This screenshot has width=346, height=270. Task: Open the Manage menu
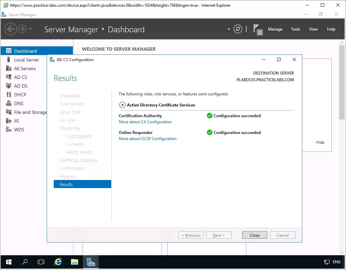tap(275, 29)
